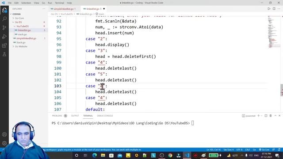Show hidden system tray icons
The width and height of the screenshot is (283, 159).
click(242, 155)
